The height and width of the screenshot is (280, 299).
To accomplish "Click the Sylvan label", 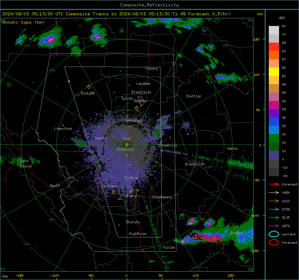I will (127, 98).
